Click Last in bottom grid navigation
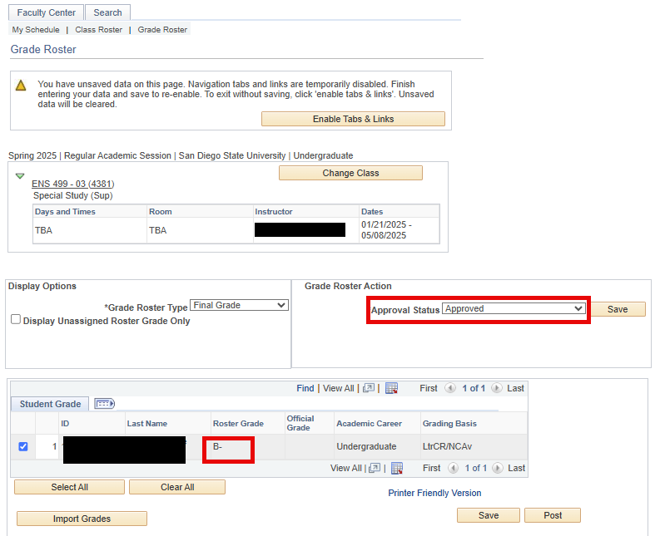660x536 pixels. [517, 468]
